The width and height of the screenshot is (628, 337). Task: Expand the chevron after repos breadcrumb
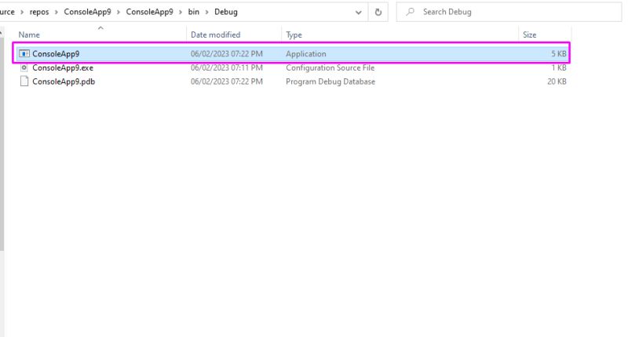pos(57,12)
